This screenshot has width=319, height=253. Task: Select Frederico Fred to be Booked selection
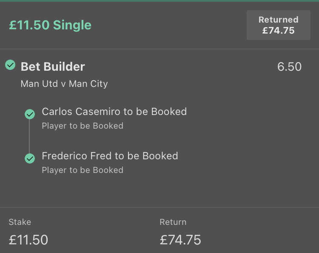tap(110, 156)
